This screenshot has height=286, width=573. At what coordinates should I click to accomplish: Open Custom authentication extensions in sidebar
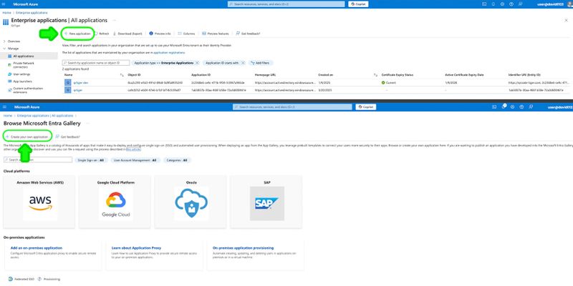(x=25, y=90)
